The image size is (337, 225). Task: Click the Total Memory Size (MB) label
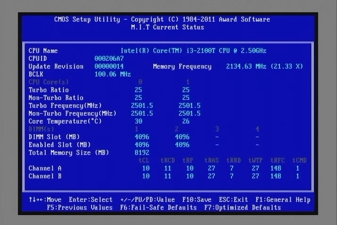pos(69,153)
